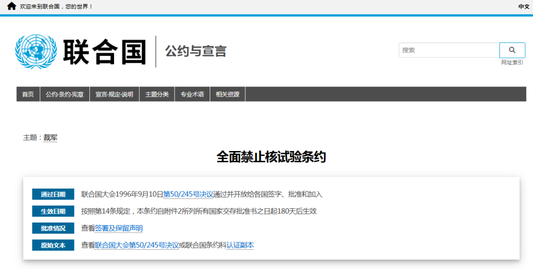533x269 pixels.
Task: Open the 宣言·规定·说明 menu
Action: [x=114, y=94]
